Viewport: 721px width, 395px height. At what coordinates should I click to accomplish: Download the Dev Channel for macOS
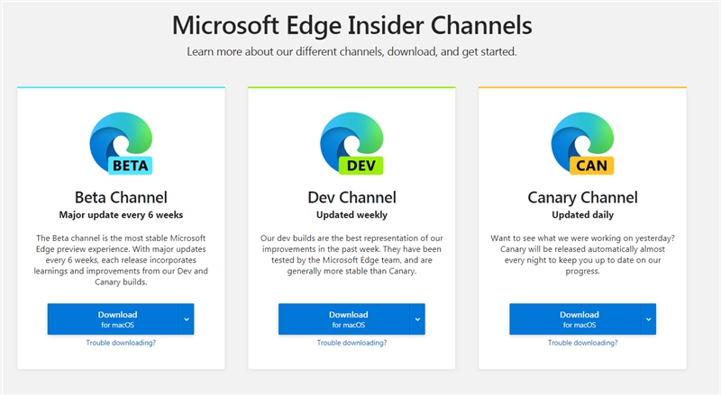point(344,319)
